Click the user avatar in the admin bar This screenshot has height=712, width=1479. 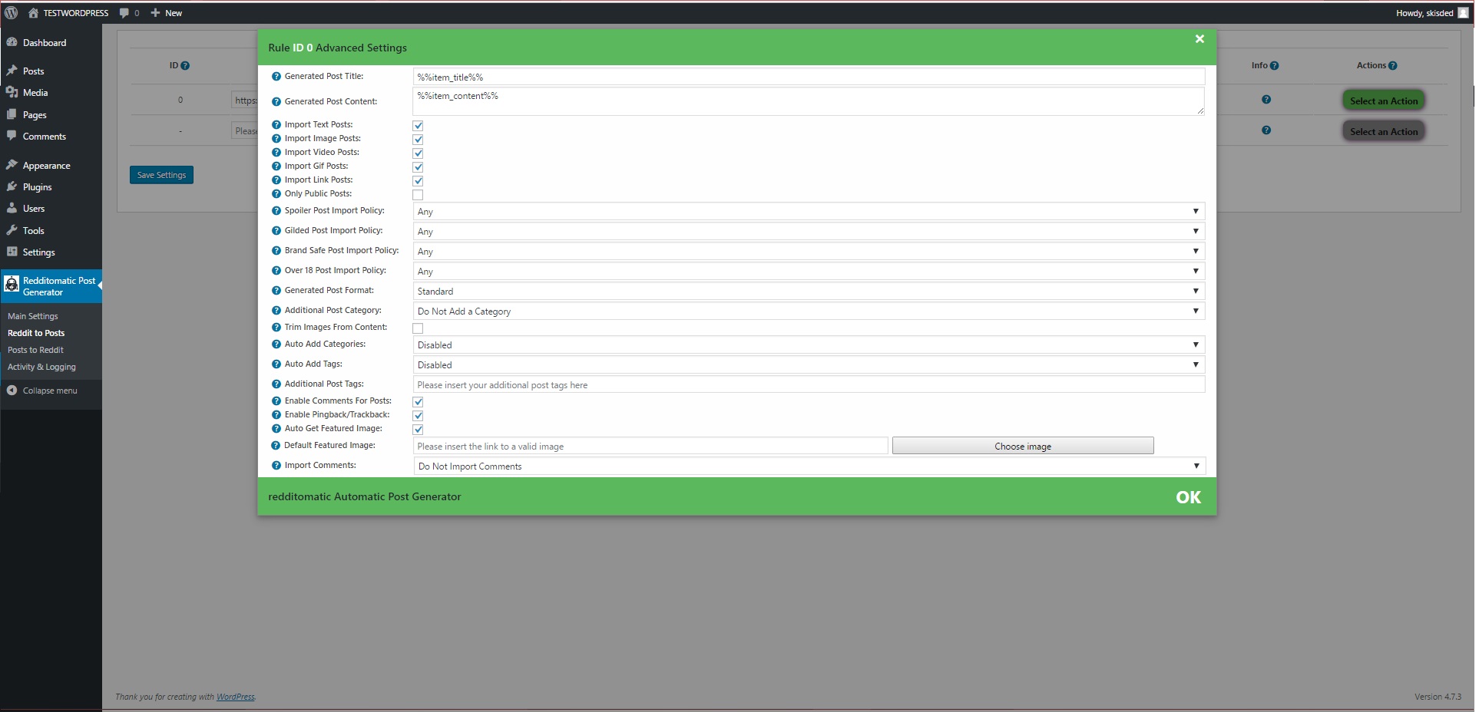[1463, 13]
